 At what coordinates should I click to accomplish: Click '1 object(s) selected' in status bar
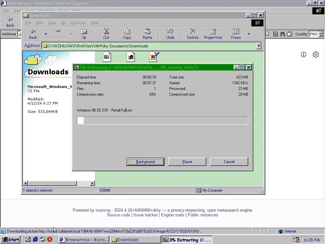[x=37, y=190]
